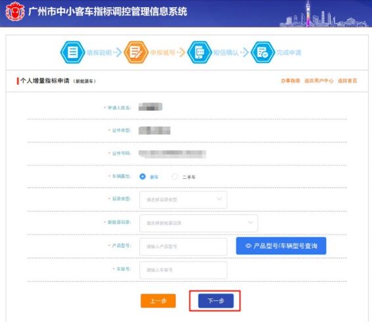Open the 目录类型 dropdown
Screen dimensions: 372x328
183,200
